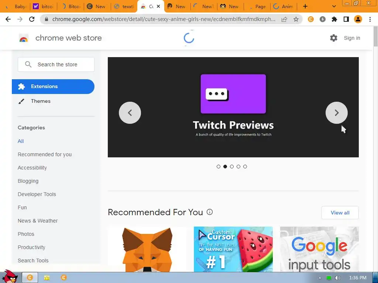Click Sign in
Viewport: 378px width, 283px height.
click(352, 38)
